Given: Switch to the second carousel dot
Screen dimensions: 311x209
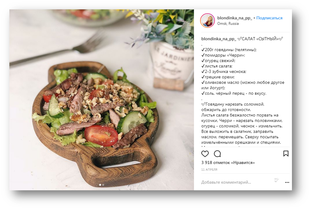Looking at the screenshot, I should coord(103,185).
